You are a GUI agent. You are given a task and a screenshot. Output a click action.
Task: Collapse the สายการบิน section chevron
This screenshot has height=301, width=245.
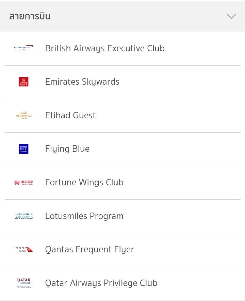coord(231,16)
